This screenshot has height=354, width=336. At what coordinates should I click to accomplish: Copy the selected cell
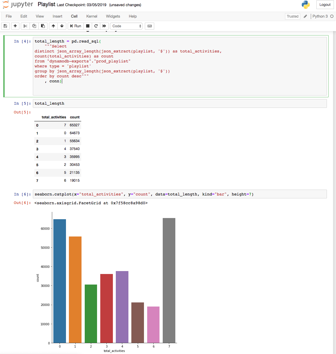coord(34,26)
